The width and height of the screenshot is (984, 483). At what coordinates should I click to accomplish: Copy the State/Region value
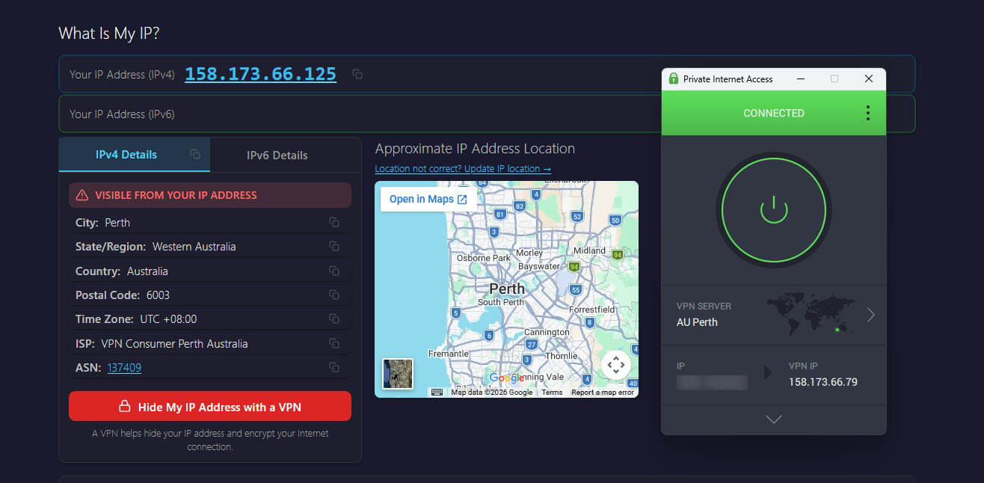[x=334, y=247]
